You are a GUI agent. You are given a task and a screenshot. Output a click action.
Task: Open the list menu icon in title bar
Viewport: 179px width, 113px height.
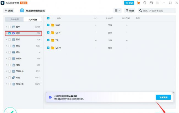[x=158, y=3]
